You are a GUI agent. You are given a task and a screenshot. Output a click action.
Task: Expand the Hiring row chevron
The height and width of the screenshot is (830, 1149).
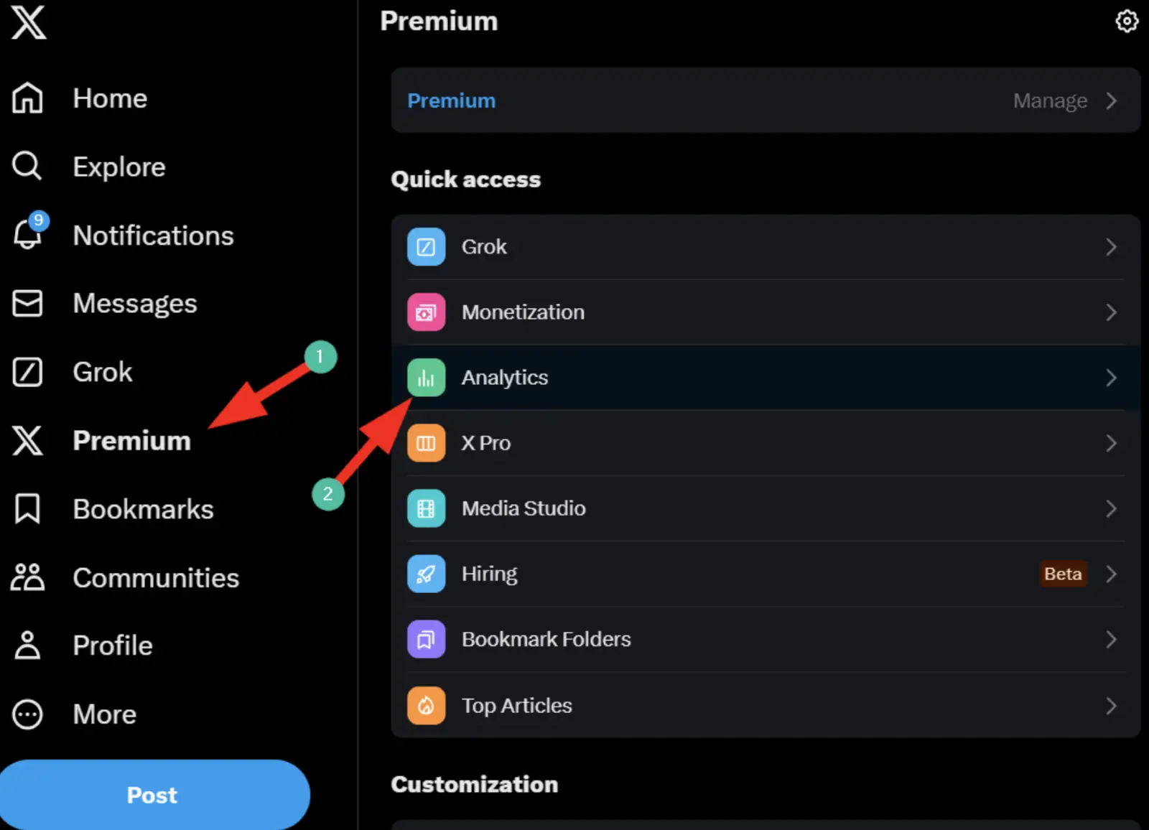point(1111,574)
